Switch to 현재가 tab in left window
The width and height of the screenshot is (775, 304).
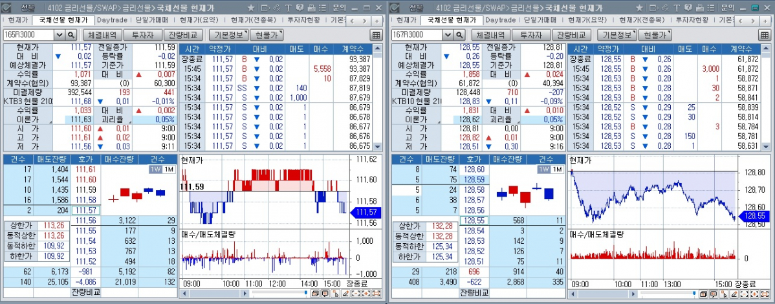click(17, 20)
